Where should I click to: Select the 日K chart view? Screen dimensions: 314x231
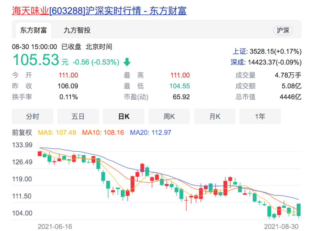124,117
